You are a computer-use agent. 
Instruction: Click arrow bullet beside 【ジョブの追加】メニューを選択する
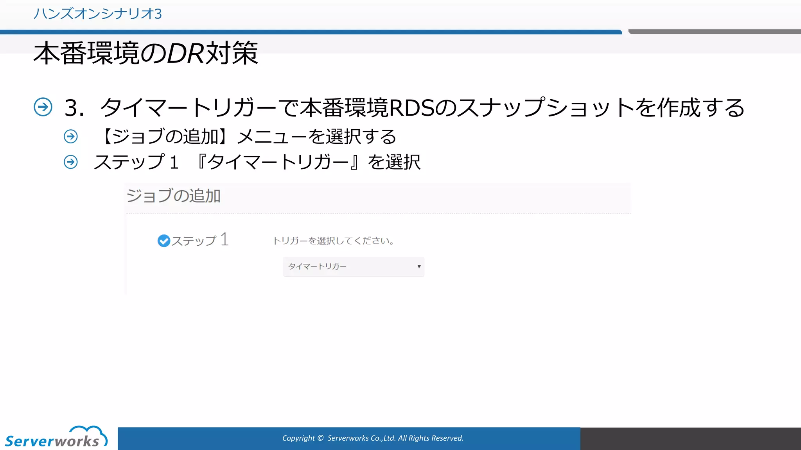pyautogui.click(x=71, y=136)
